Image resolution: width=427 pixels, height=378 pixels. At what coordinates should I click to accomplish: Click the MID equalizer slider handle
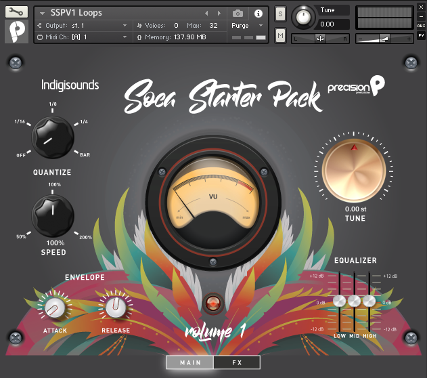[353, 301]
